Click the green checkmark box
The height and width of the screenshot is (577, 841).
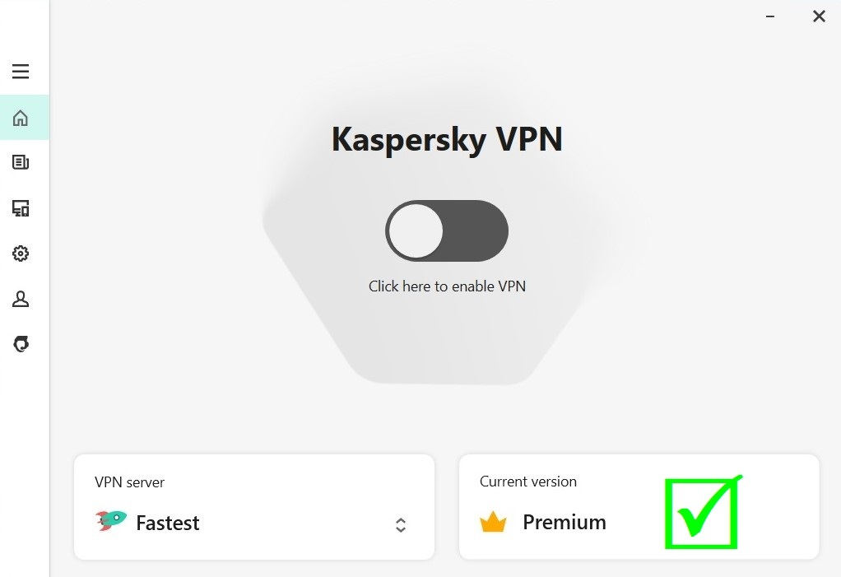click(702, 514)
